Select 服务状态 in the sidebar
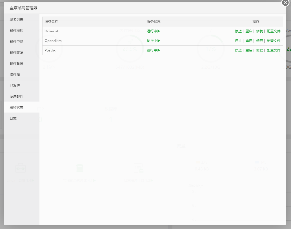Viewport: 291px width, 229px height. point(22,107)
